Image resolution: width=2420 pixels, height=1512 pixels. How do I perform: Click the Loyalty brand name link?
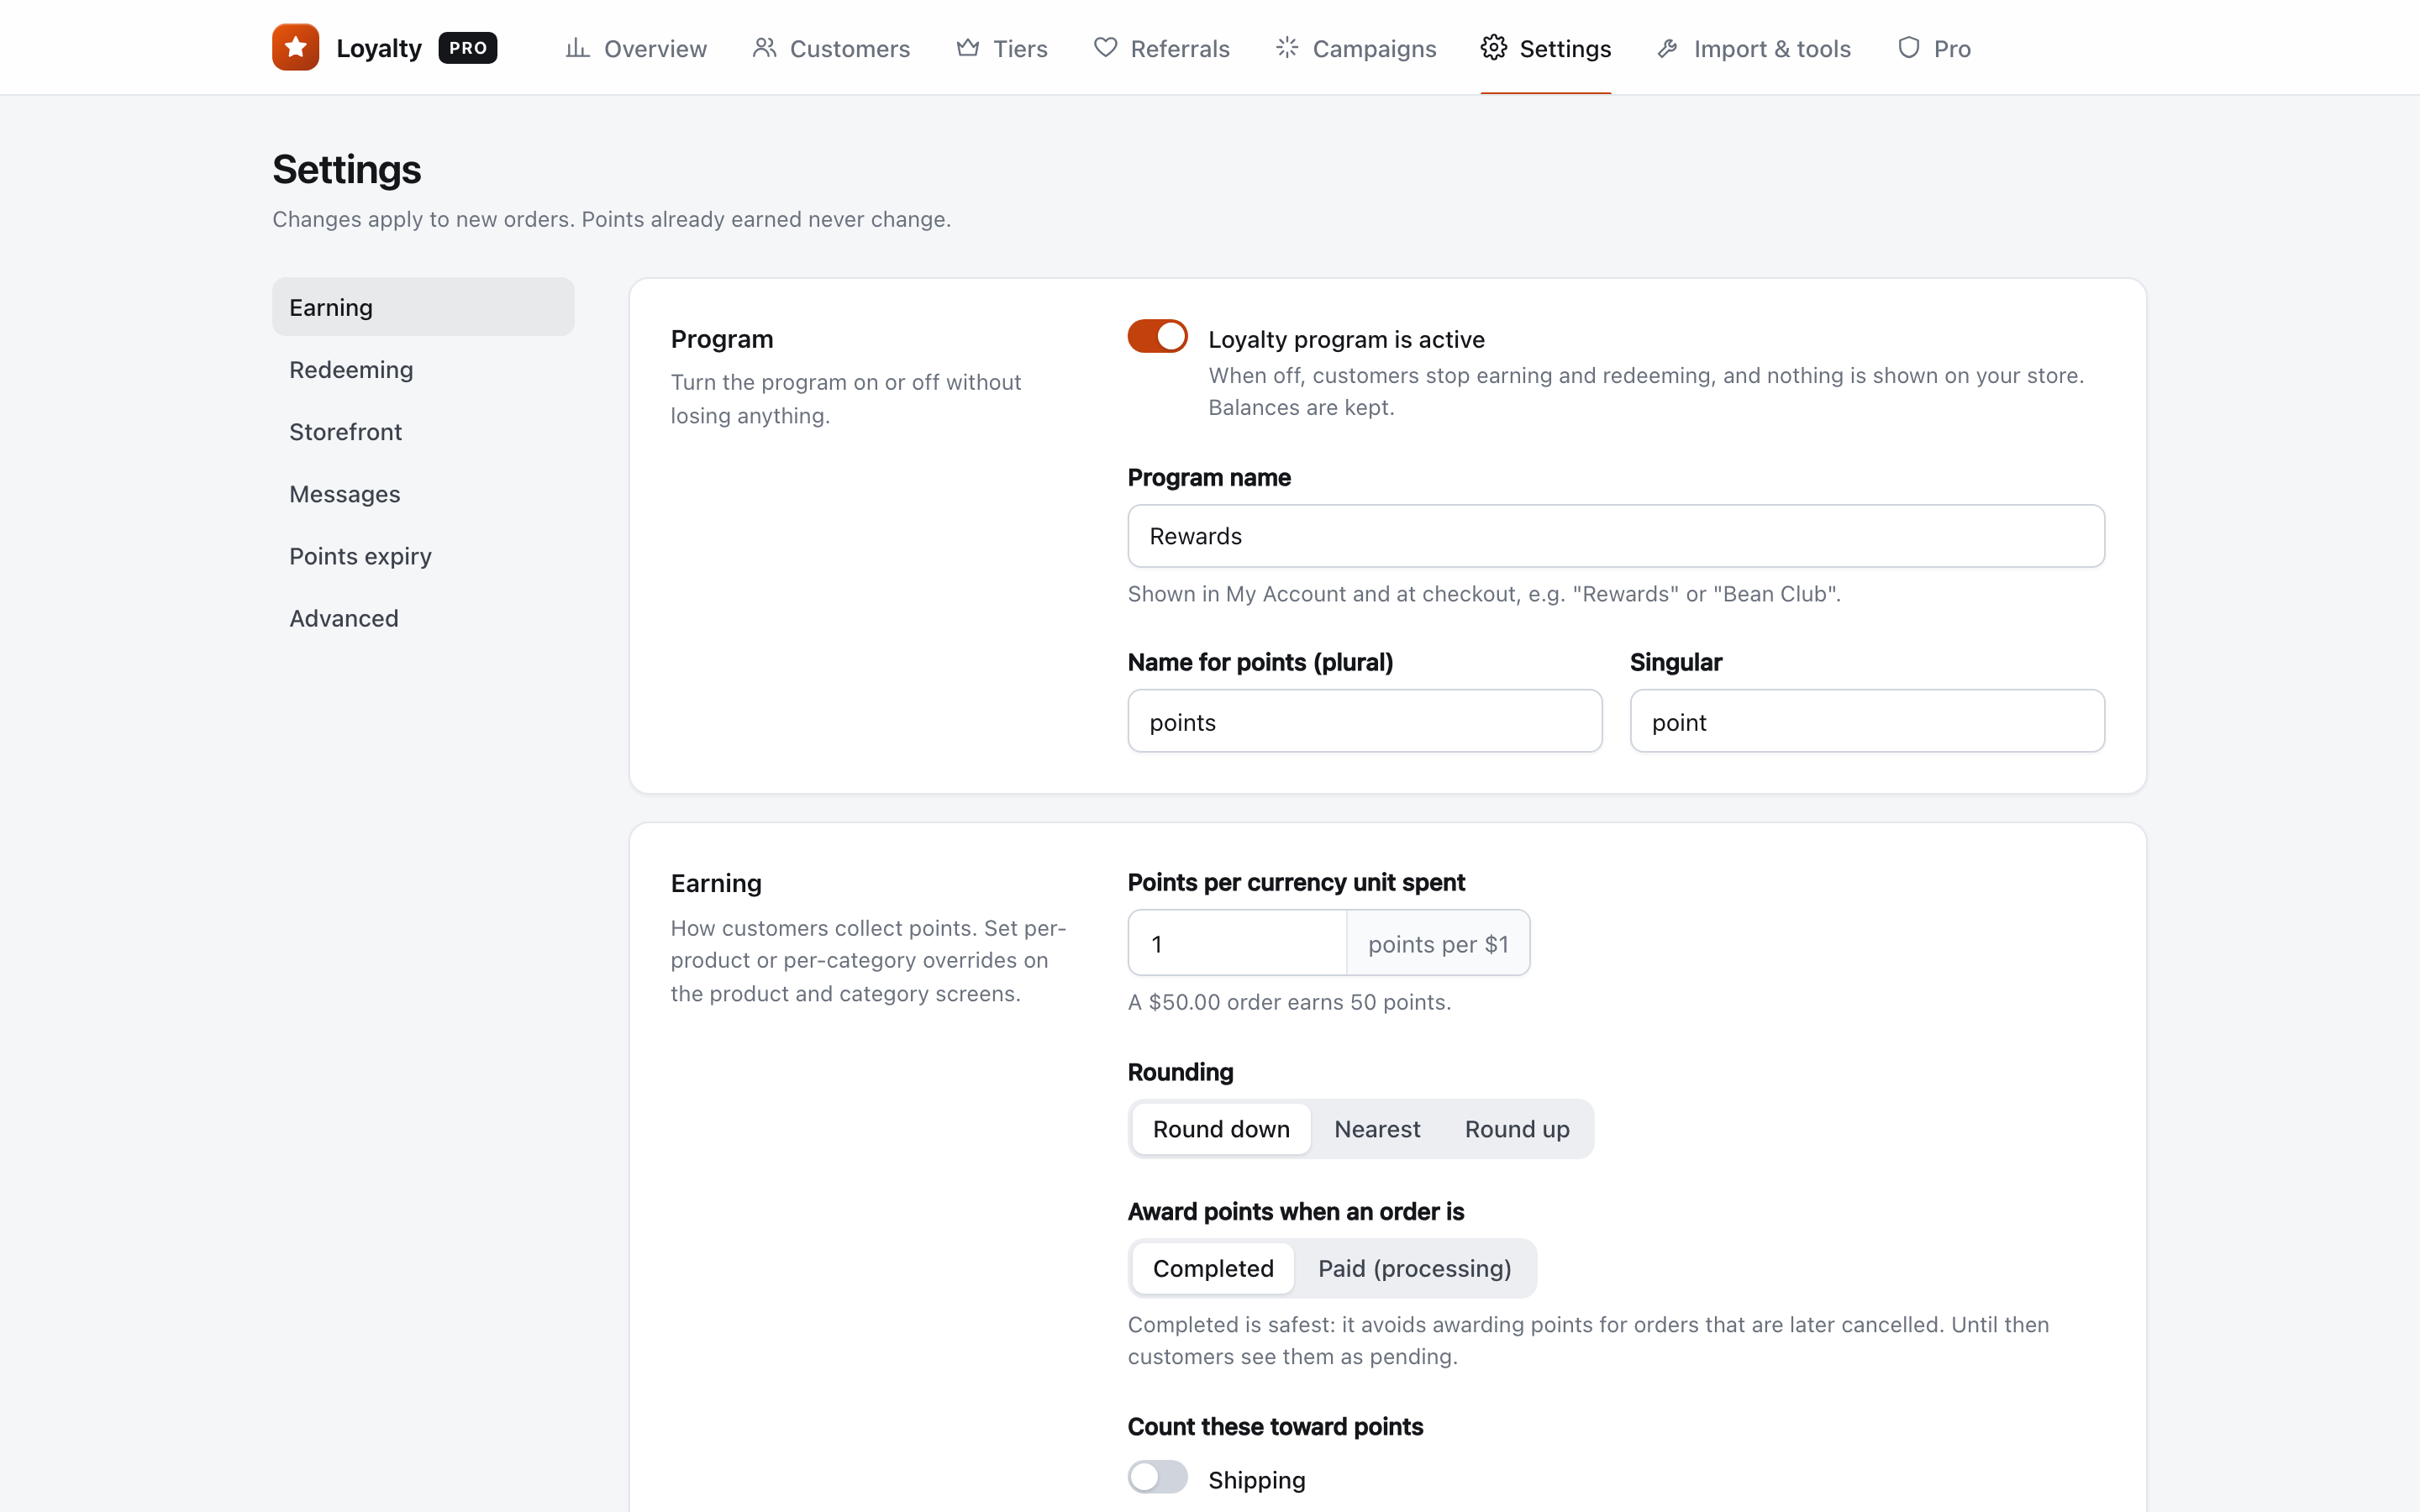(379, 48)
